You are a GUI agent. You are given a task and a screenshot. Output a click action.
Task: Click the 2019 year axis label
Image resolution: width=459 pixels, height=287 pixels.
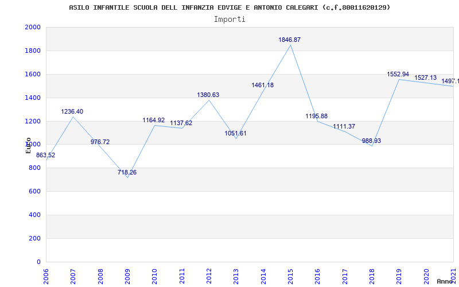399,277
